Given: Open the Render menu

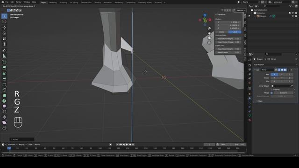Looking at the screenshot, I should coord(19,2).
